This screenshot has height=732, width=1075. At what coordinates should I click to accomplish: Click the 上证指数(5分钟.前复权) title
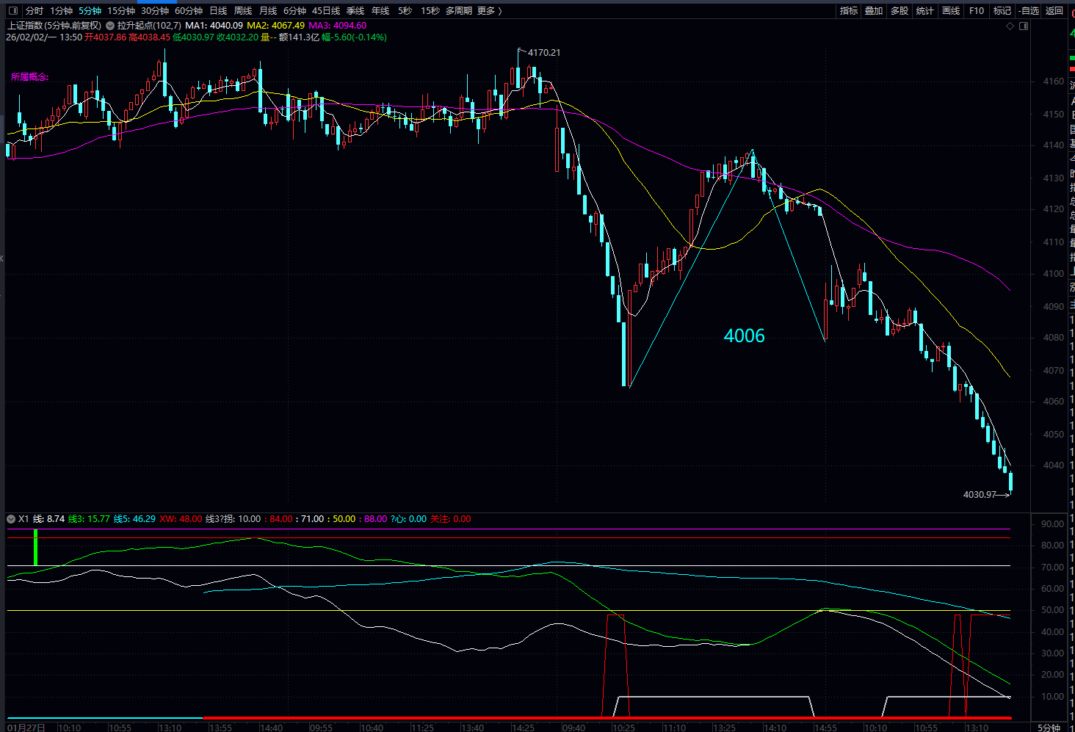coord(54,26)
